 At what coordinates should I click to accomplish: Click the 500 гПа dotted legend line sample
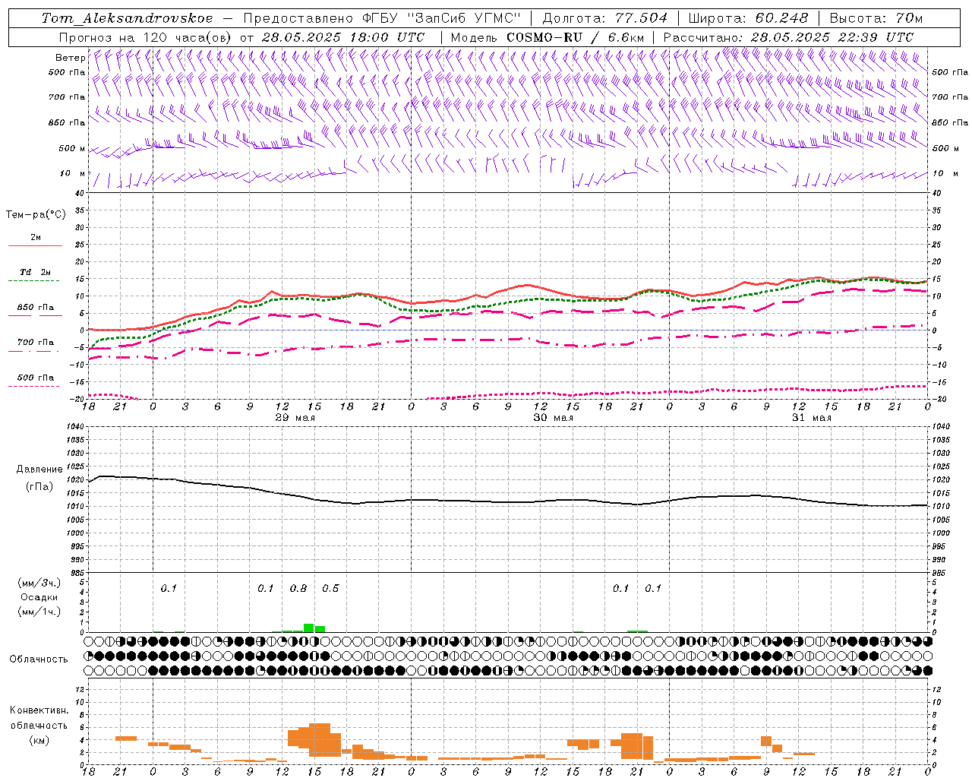33,386
